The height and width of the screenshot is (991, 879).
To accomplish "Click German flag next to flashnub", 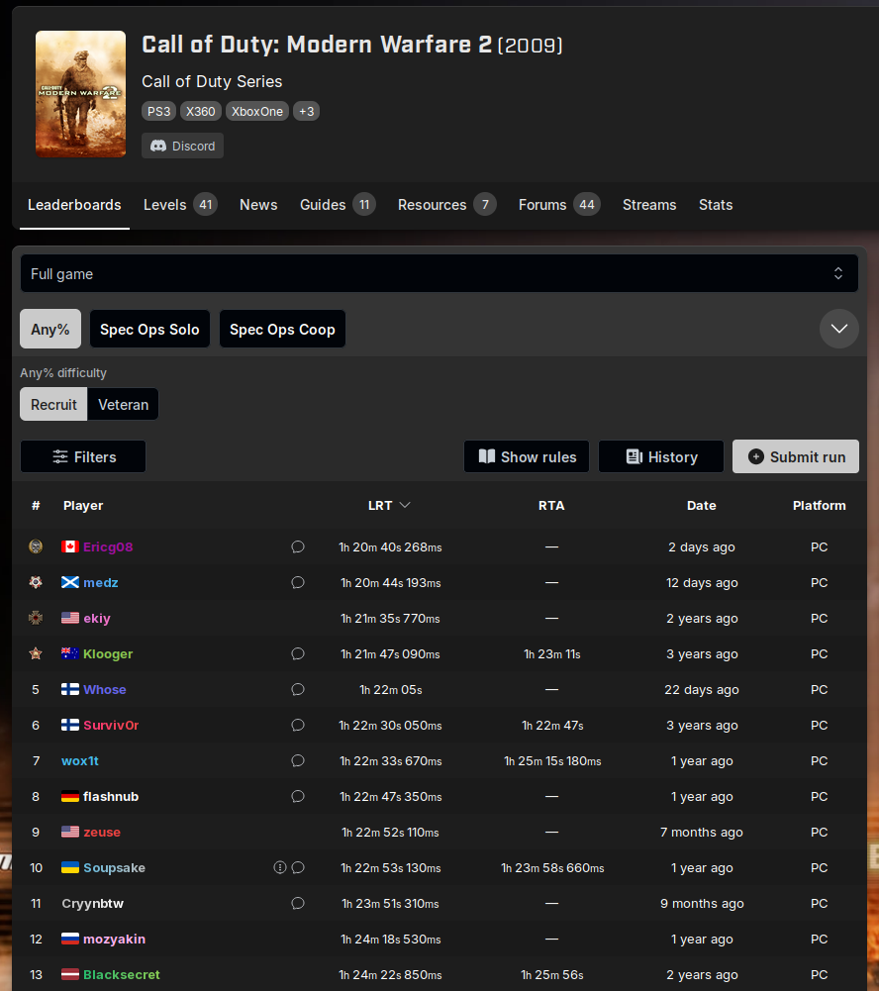I will coord(70,796).
